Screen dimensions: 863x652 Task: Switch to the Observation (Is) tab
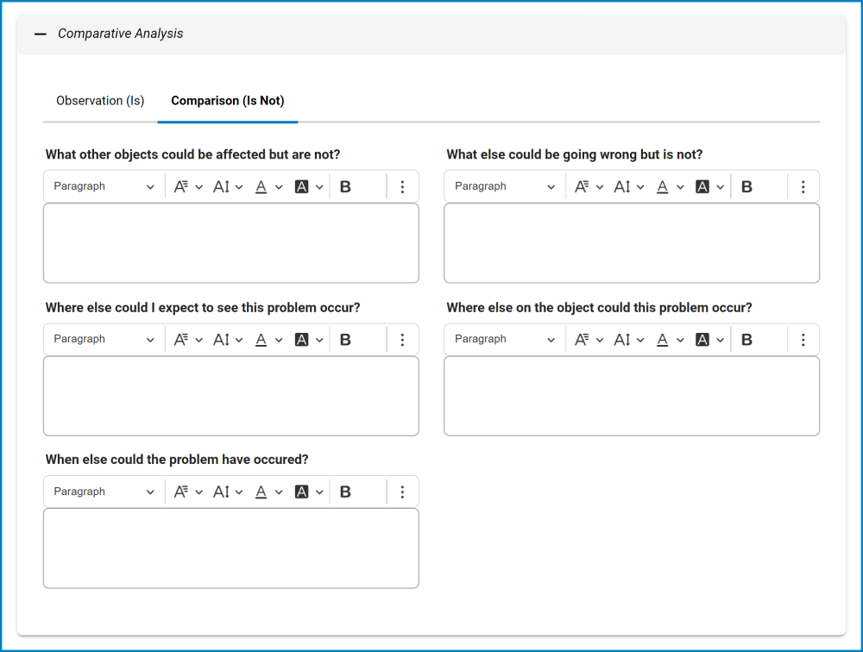100,101
